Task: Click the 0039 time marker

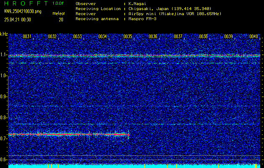Action: coord(228,37)
